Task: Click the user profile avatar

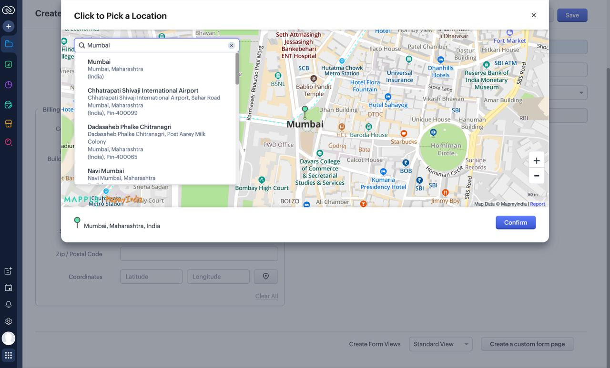Action: (x=8, y=338)
